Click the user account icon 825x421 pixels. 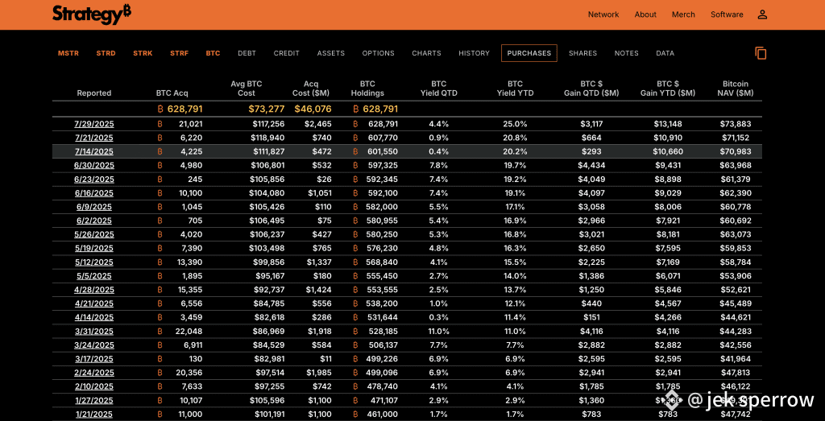[x=762, y=14]
